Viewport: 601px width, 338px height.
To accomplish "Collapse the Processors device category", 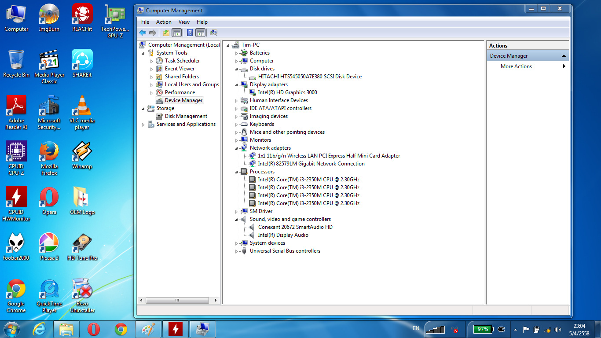I will (x=236, y=172).
